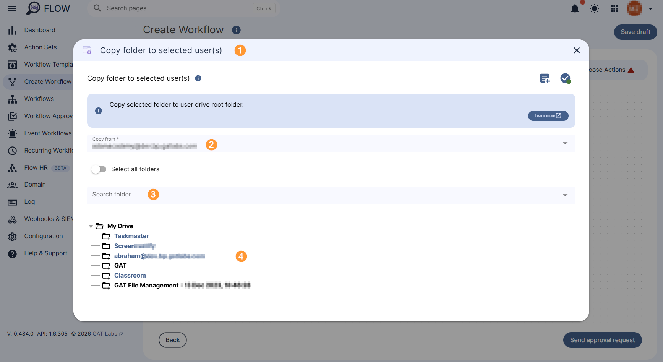This screenshot has width=663, height=362.
Task: Select the GAT folder
Action: [120, 266]
